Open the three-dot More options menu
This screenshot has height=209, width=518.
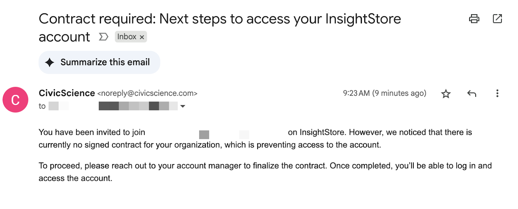[497, 93]
